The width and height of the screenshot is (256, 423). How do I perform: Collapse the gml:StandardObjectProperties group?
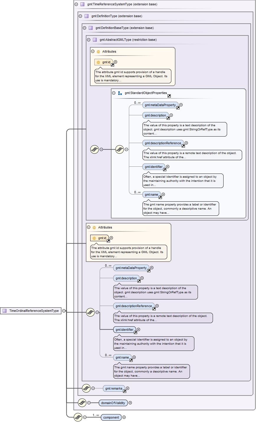(114, 93)
